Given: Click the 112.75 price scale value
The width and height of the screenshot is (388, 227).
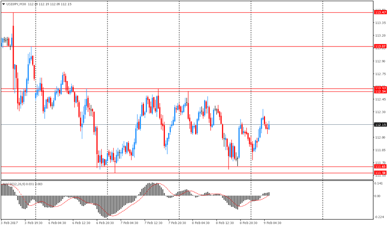Looking at the screenshot, I should 380,74.
